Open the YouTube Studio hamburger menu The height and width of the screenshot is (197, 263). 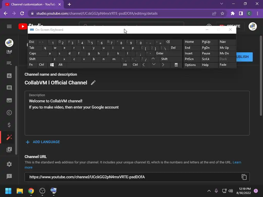pyautogui.click(x=9, y=26)
